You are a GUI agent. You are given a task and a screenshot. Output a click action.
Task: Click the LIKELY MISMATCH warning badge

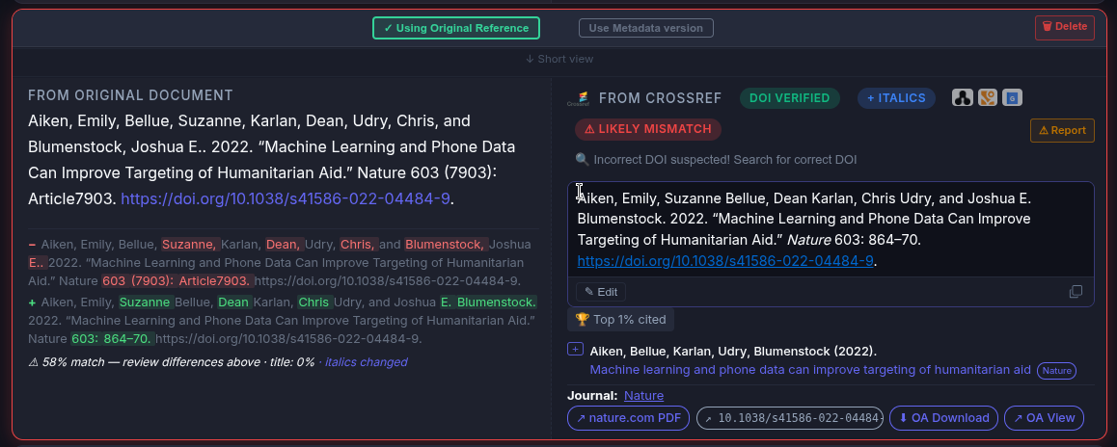[648, 129]
